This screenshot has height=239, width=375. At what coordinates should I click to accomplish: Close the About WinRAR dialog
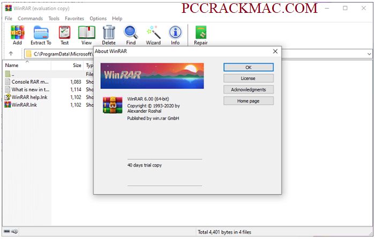[x=275, y=51]
